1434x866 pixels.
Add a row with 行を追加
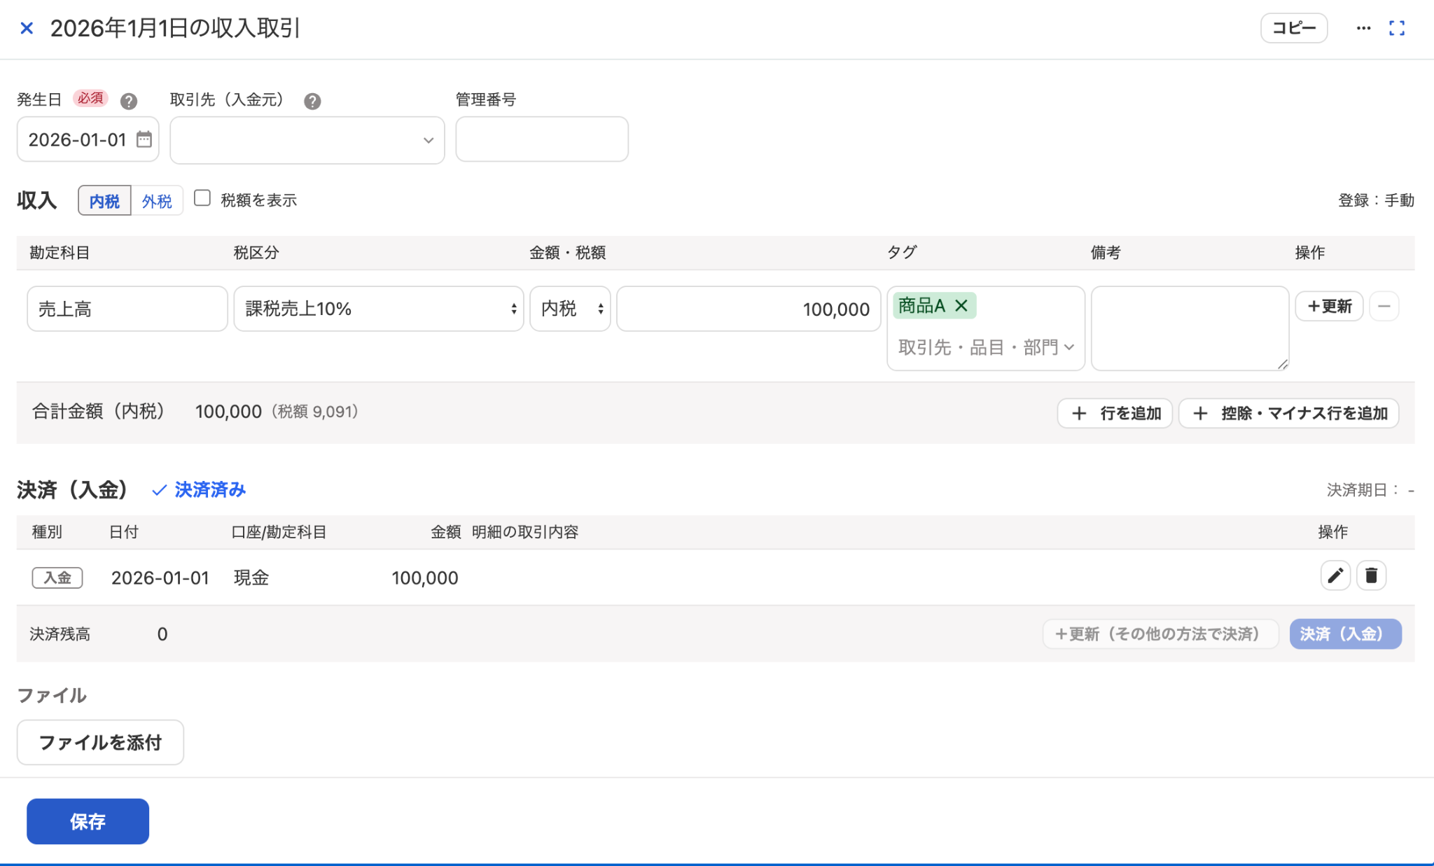[1115, 413]
